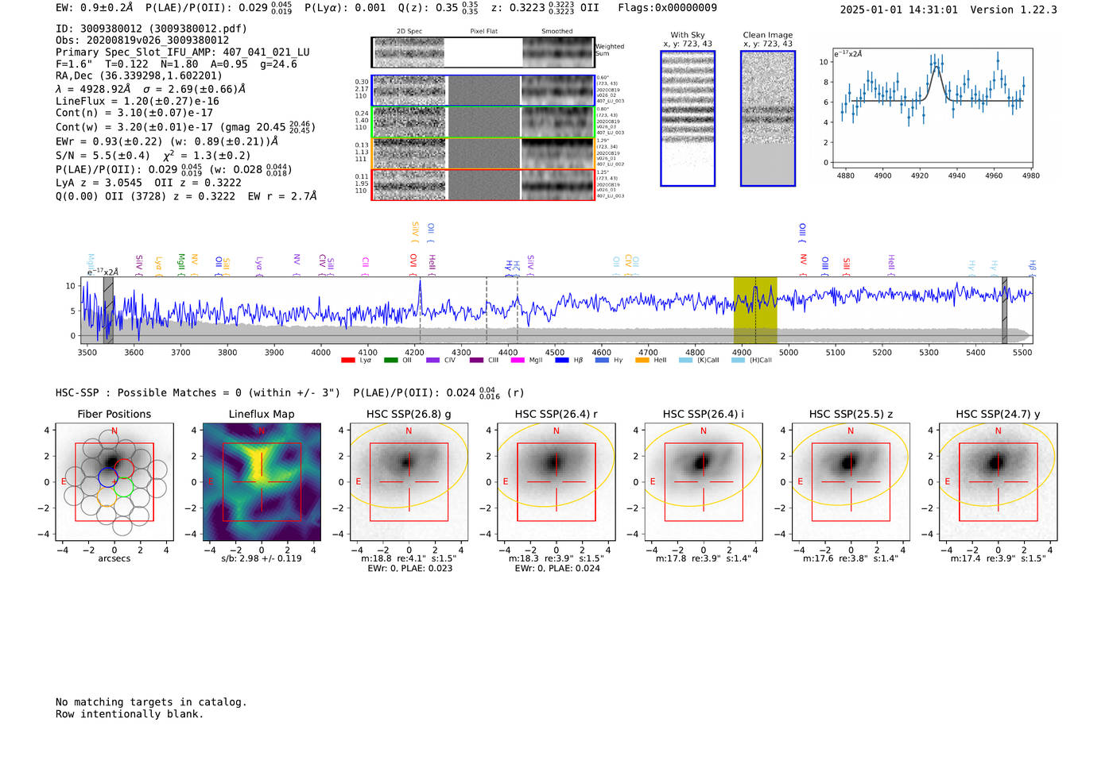Image resolution: width=1113 pixels, height=757 pixels.
Task: Click the 'No matching targets in catalog.' text
Action: [151, 702]
